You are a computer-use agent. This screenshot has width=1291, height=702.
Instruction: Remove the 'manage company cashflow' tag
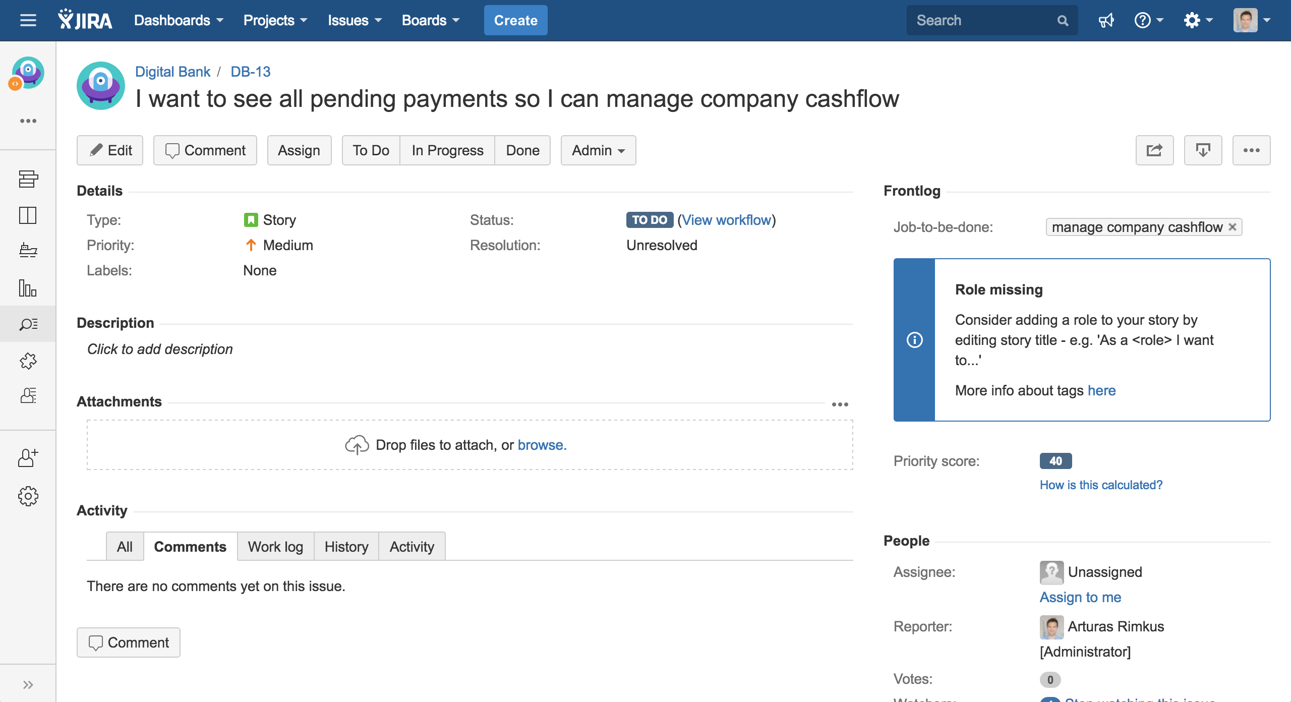point(1233,227)
